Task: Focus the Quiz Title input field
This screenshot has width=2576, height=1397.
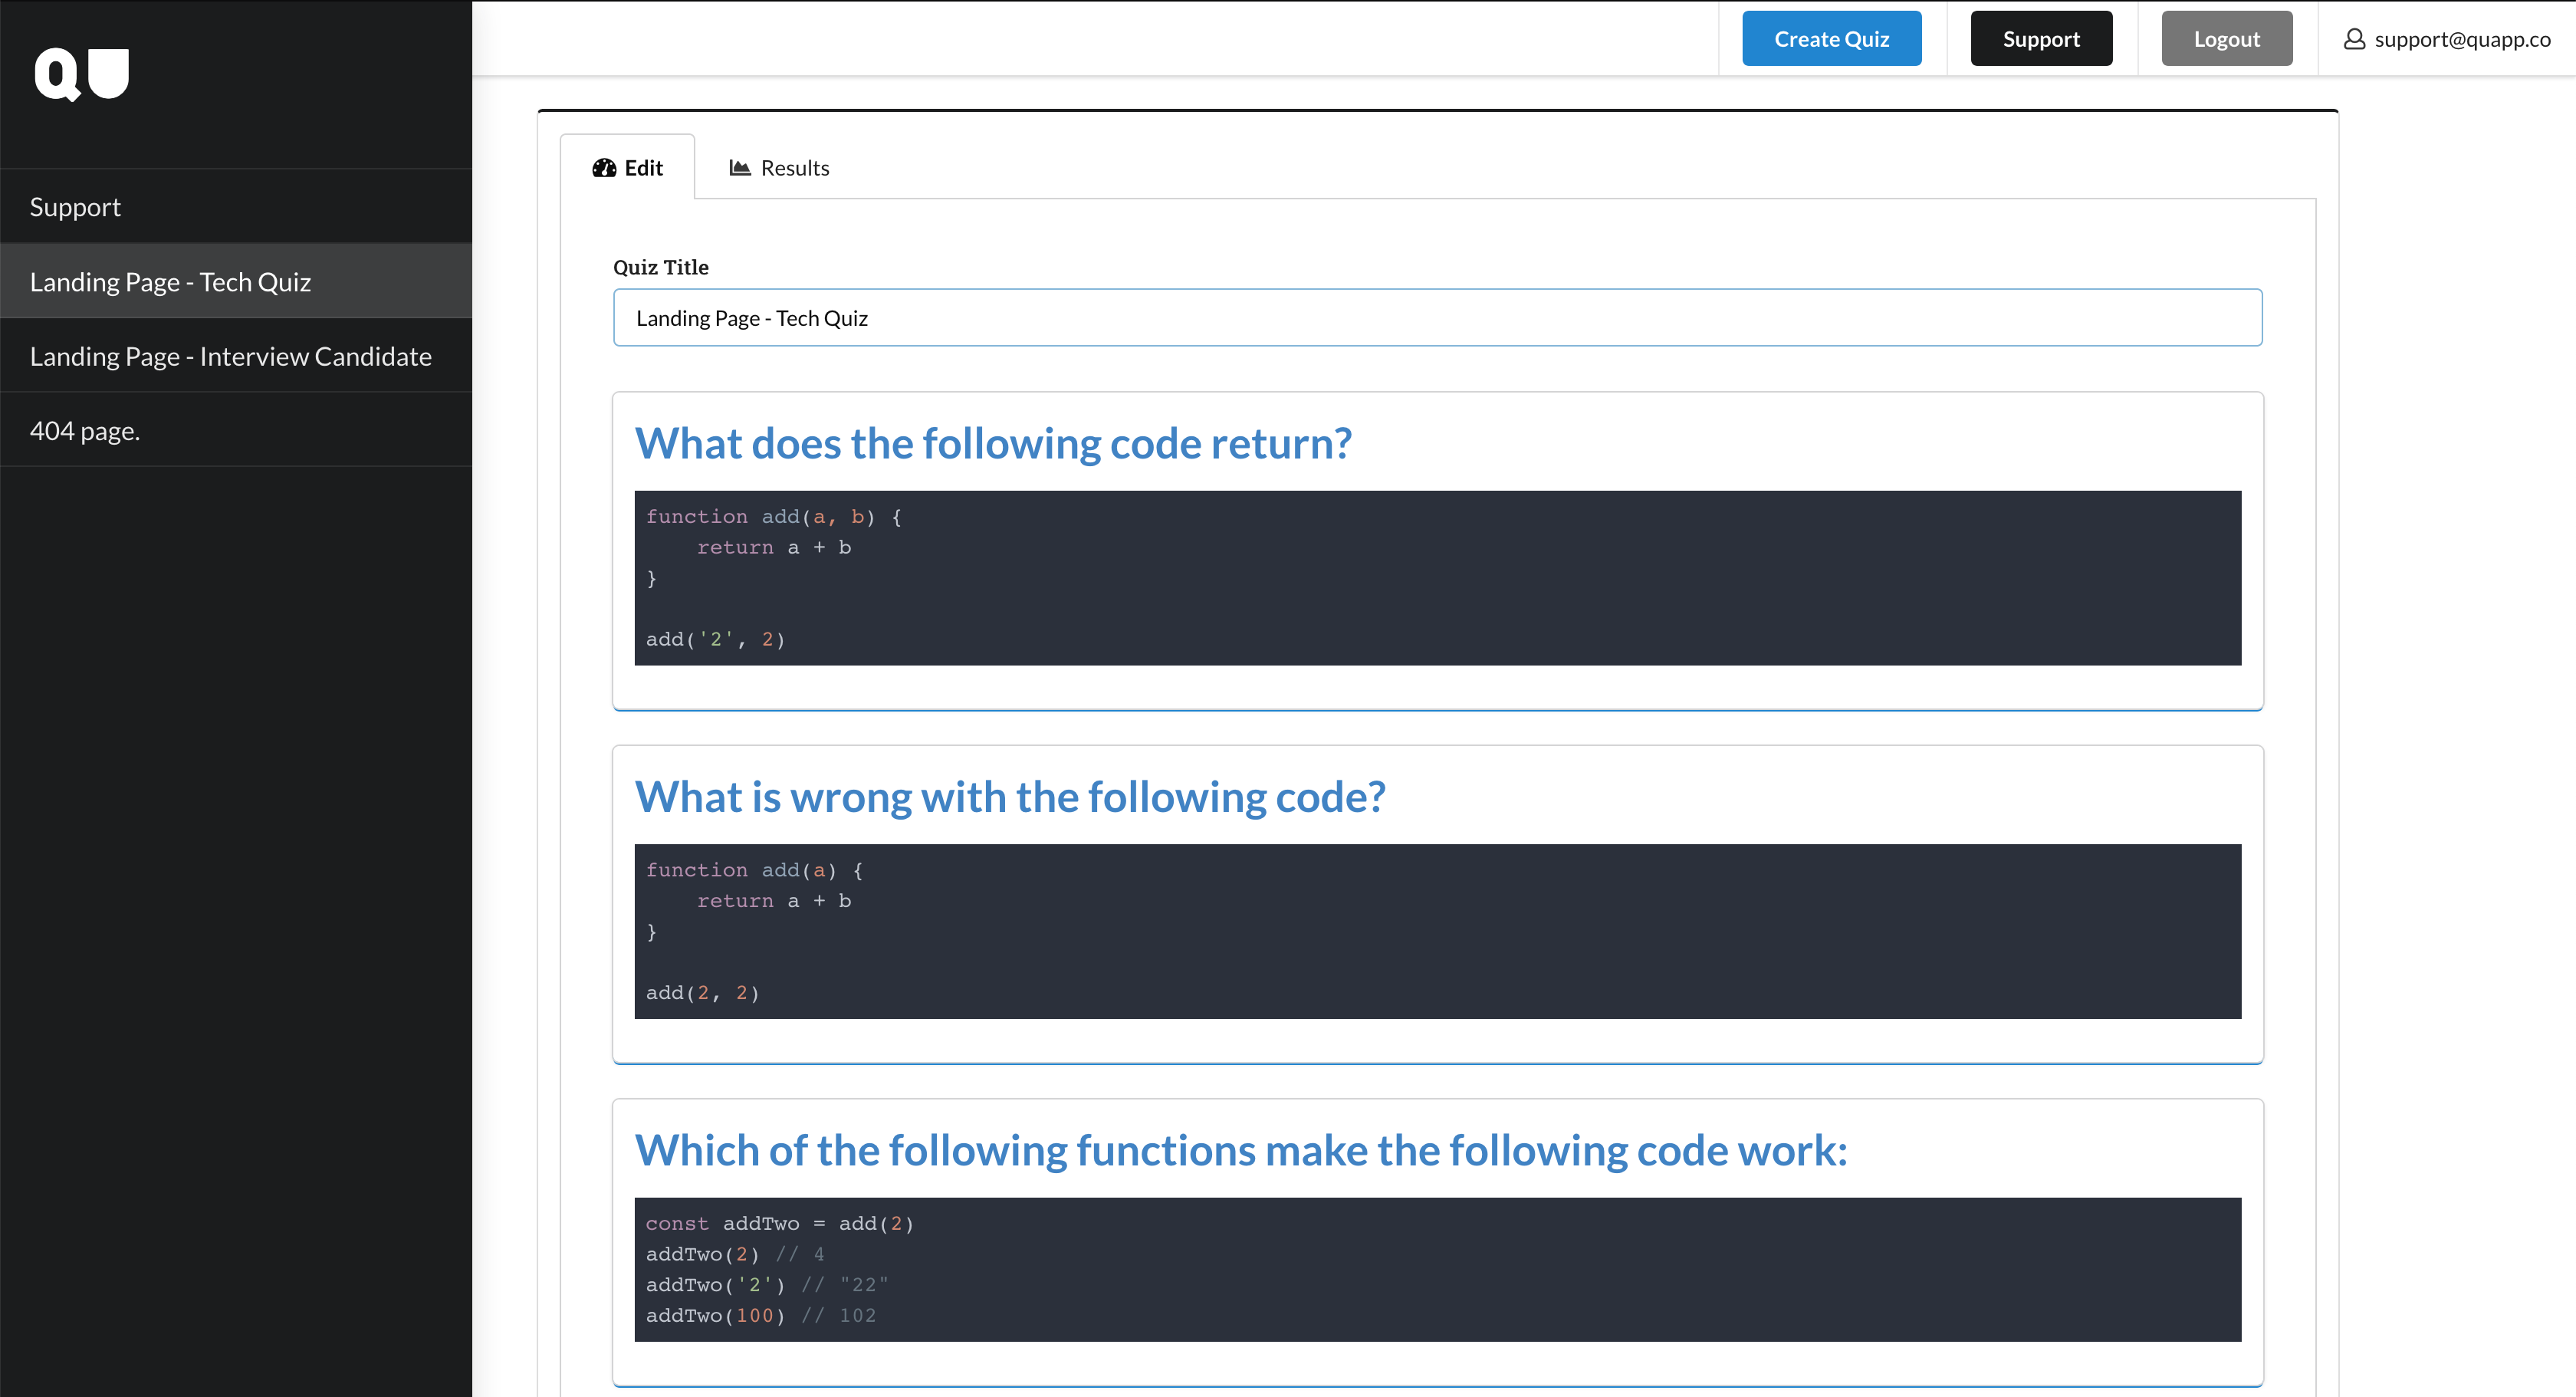Action: tap(1437, 318)
